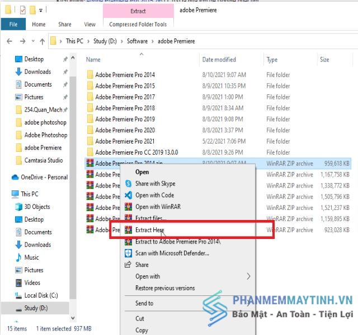Click This PC in address breadcrumb
The height and width of the screenshot is (335, 358).
click(x=74, y=41)
